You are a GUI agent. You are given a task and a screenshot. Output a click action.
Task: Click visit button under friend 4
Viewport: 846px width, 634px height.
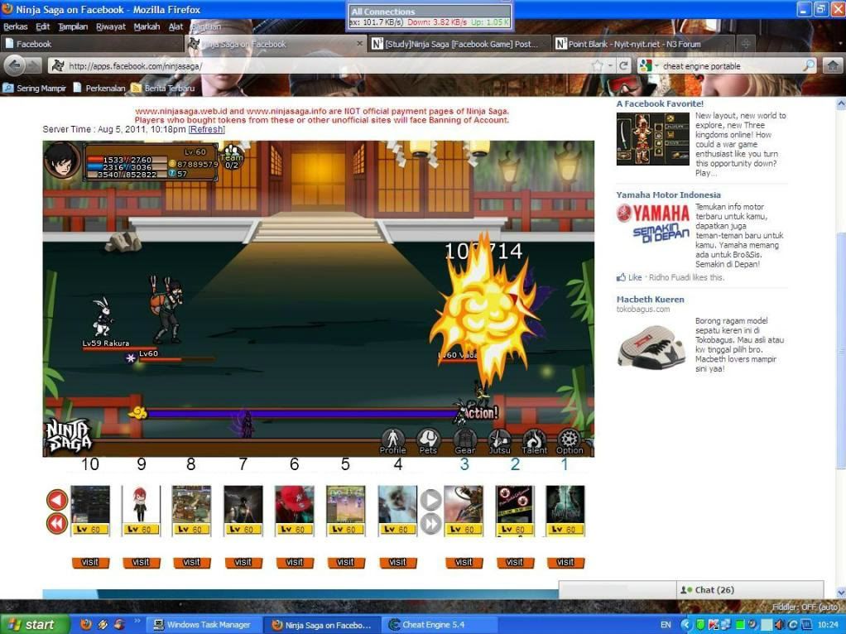[397, 563]
